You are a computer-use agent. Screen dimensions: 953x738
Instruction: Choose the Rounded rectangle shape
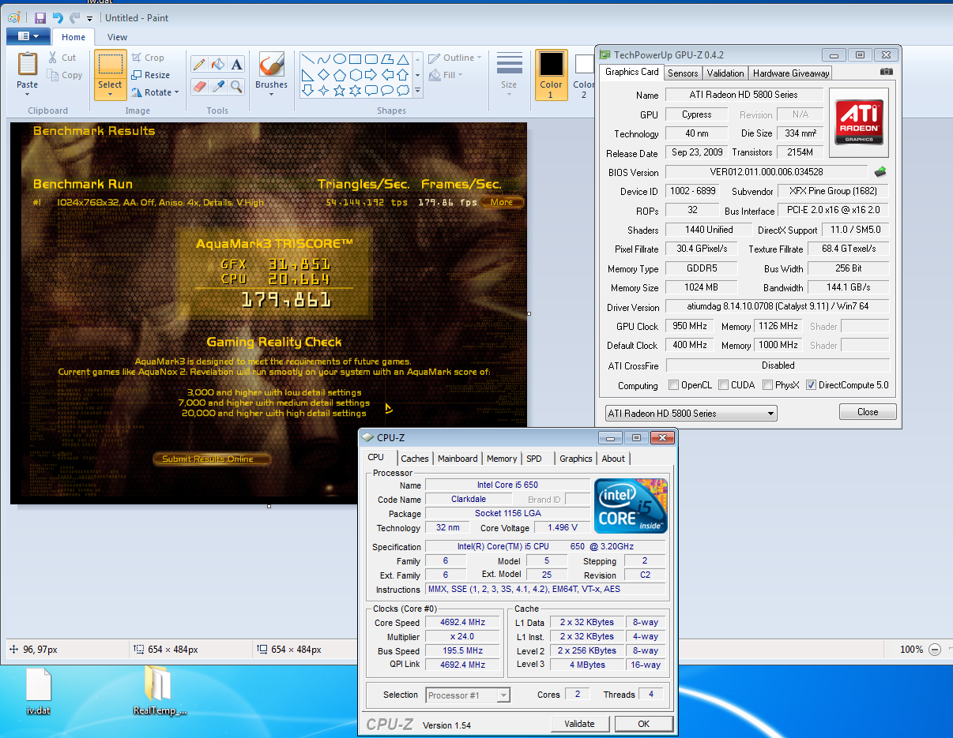tap(371, 59)
